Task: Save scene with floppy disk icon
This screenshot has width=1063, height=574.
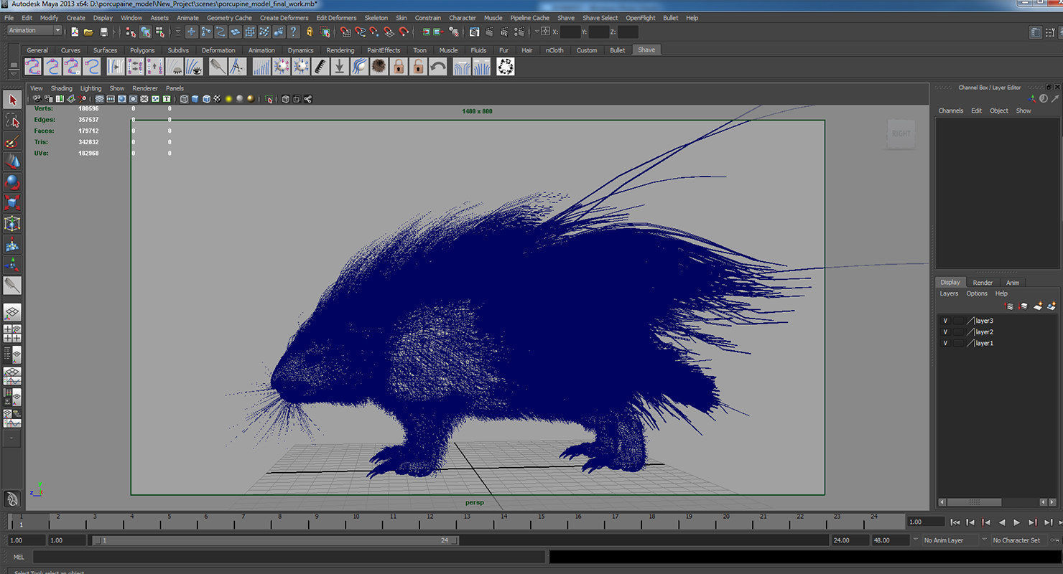Action: 104,32
